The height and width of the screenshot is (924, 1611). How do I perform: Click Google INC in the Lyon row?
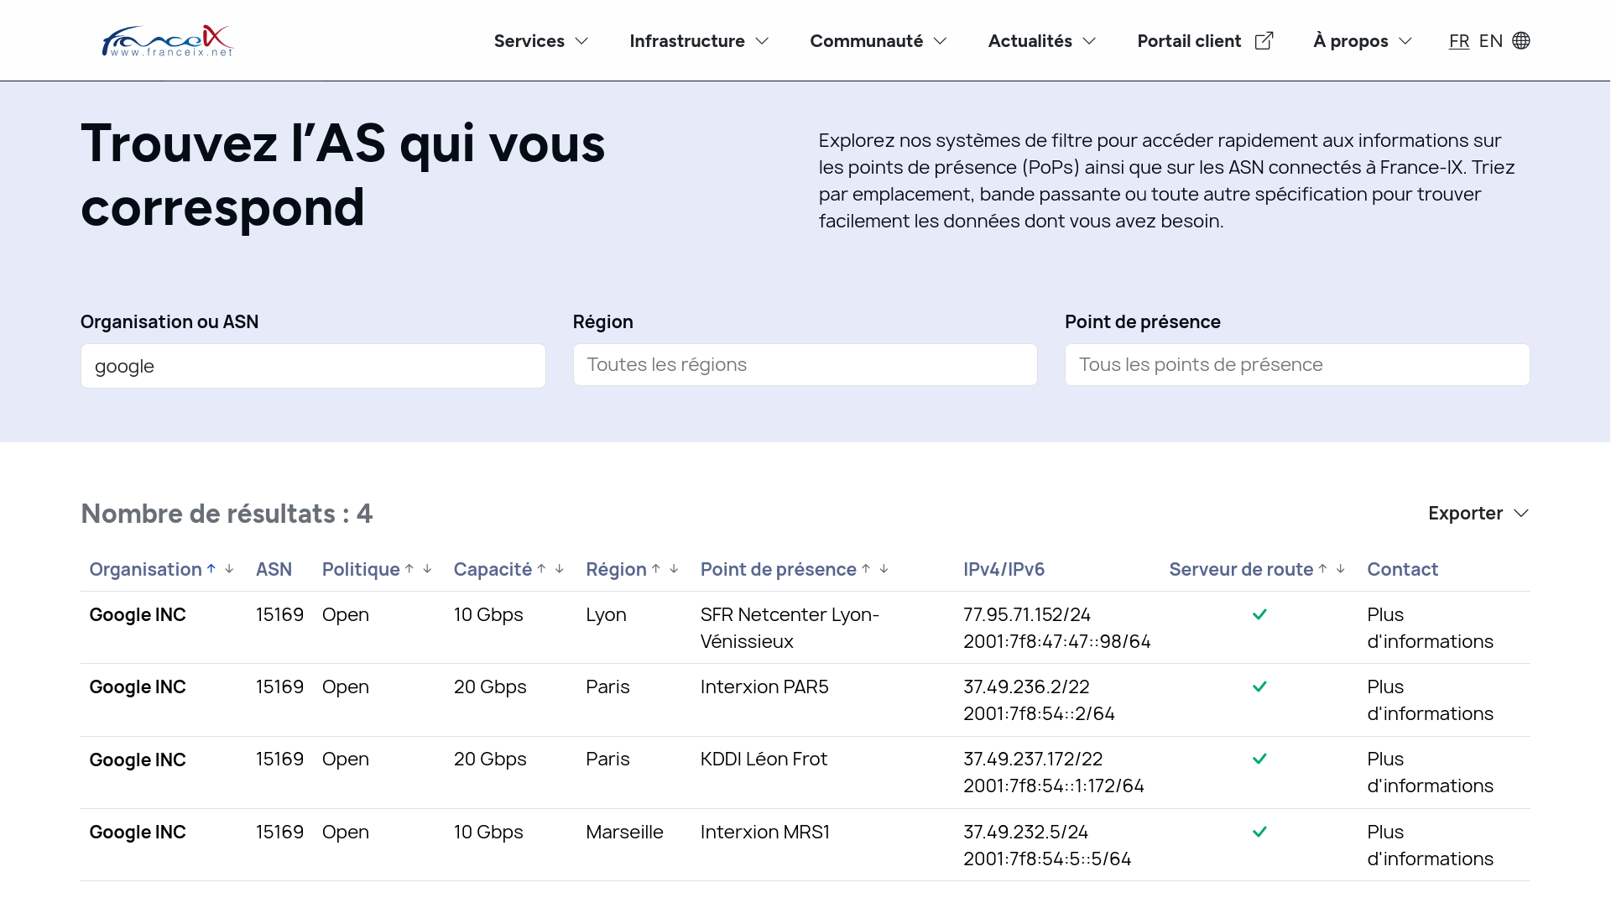pyautogui.click(x=138, y=614)
